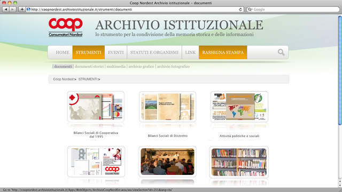Click the site globe icon in address bar
342x192 pixels.
[x=28, y=10]
